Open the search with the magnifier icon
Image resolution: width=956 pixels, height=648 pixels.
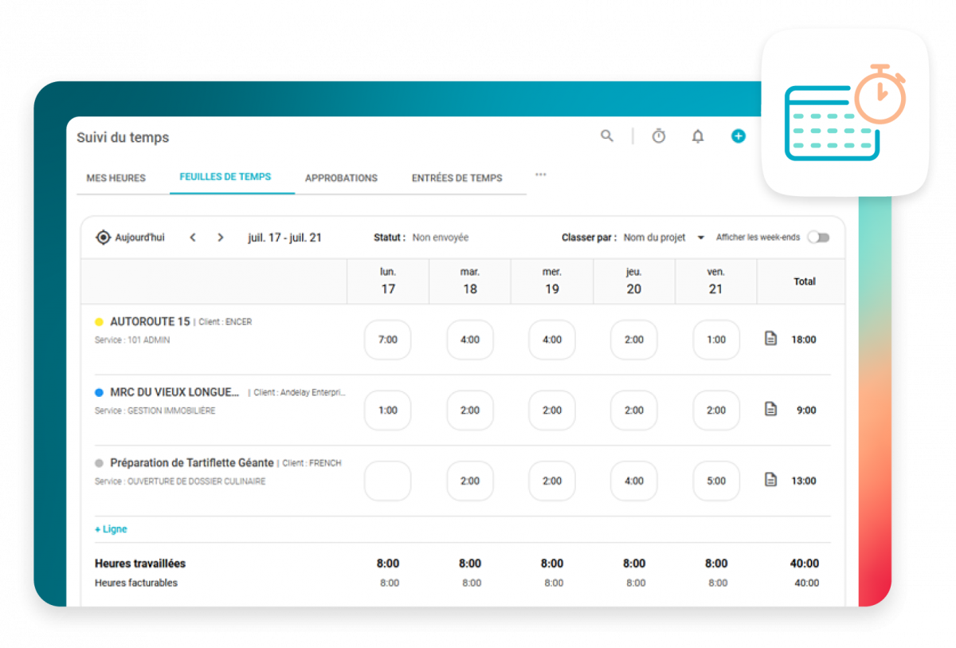click(x=606, y=136)
